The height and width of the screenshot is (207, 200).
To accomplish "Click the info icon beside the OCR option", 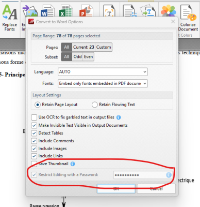I will pos(119,117).
